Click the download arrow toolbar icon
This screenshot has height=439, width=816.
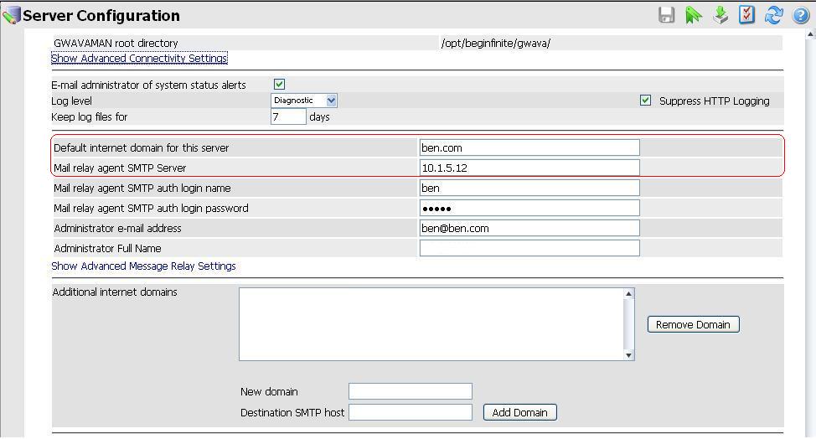(720, 15)
